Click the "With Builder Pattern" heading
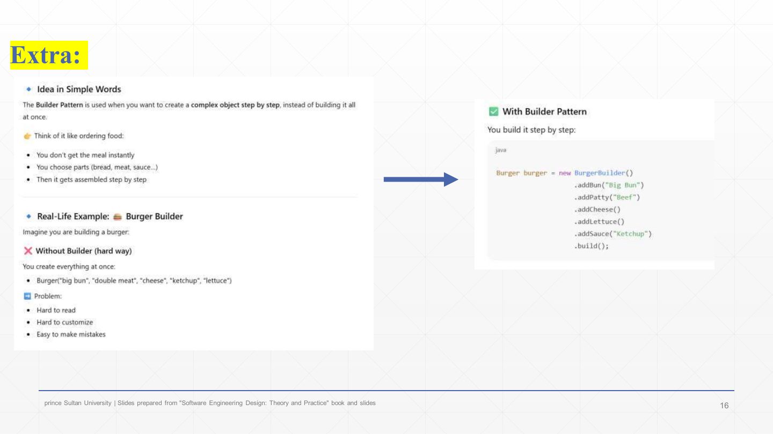 click(544, 111)
